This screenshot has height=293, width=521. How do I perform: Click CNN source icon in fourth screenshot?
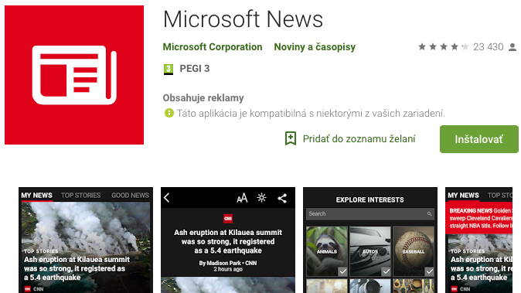[x=454, y=289]
